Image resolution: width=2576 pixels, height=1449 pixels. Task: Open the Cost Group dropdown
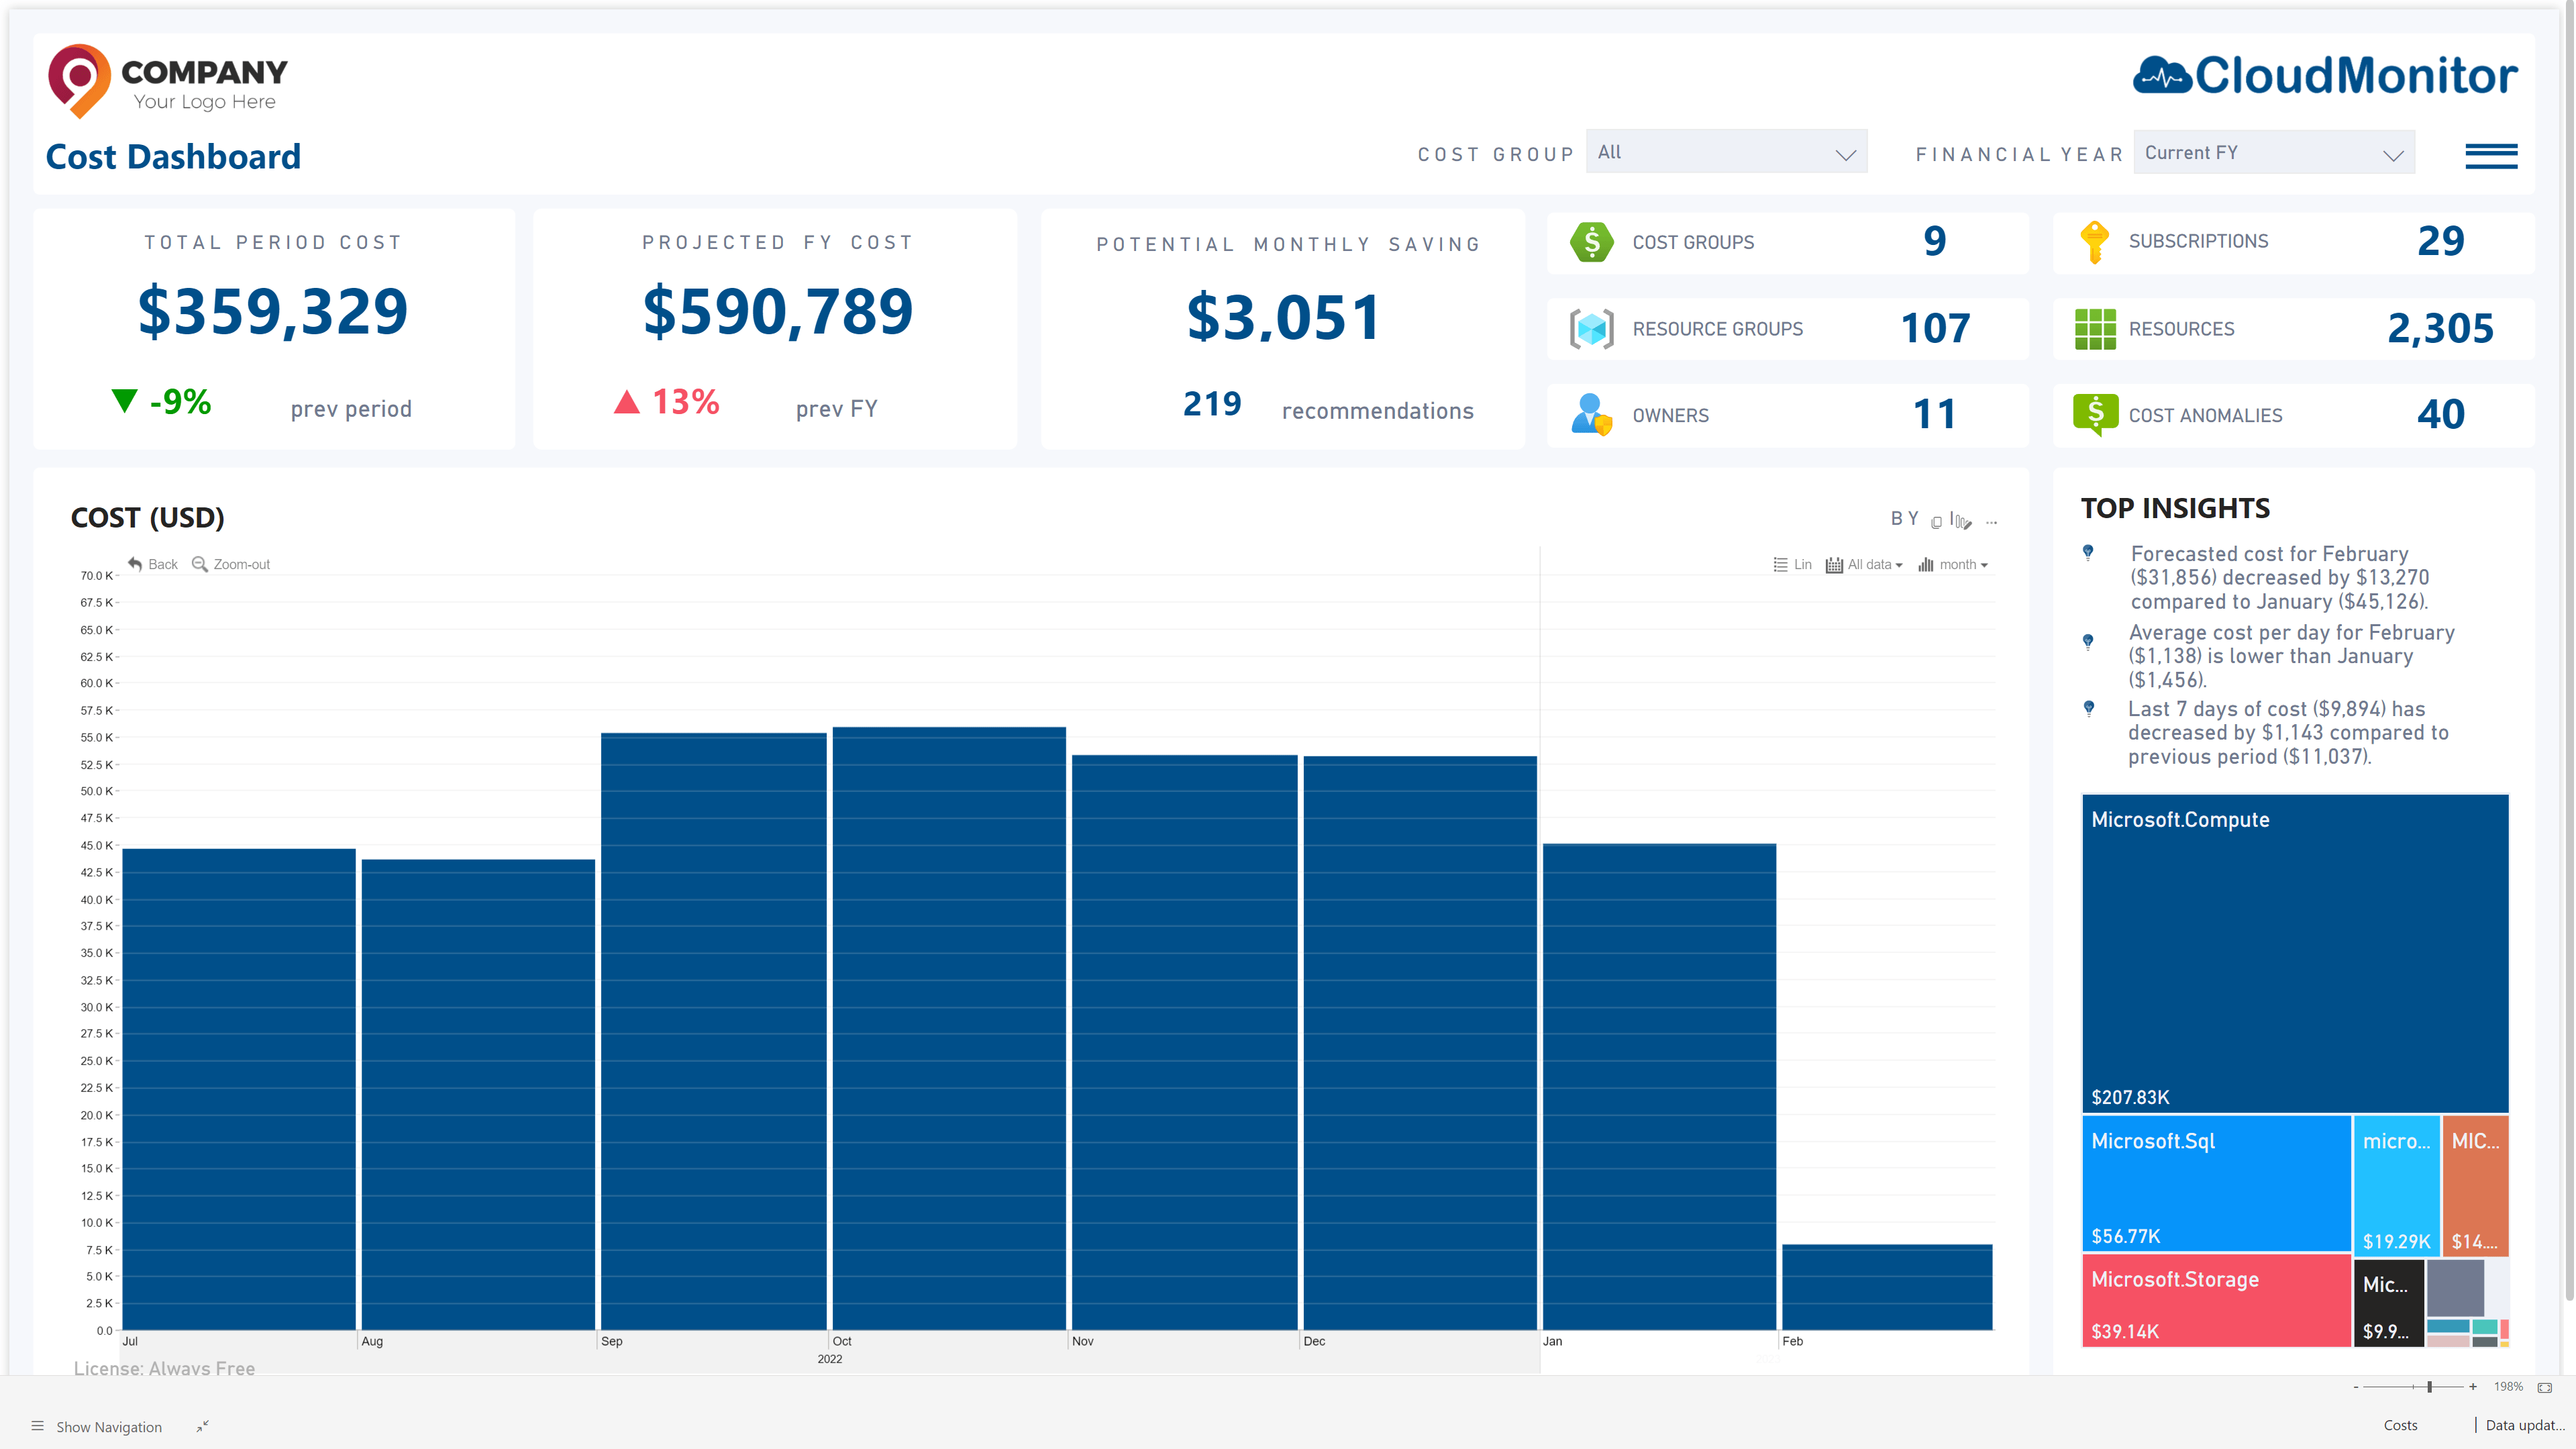tap(1727, 152)
